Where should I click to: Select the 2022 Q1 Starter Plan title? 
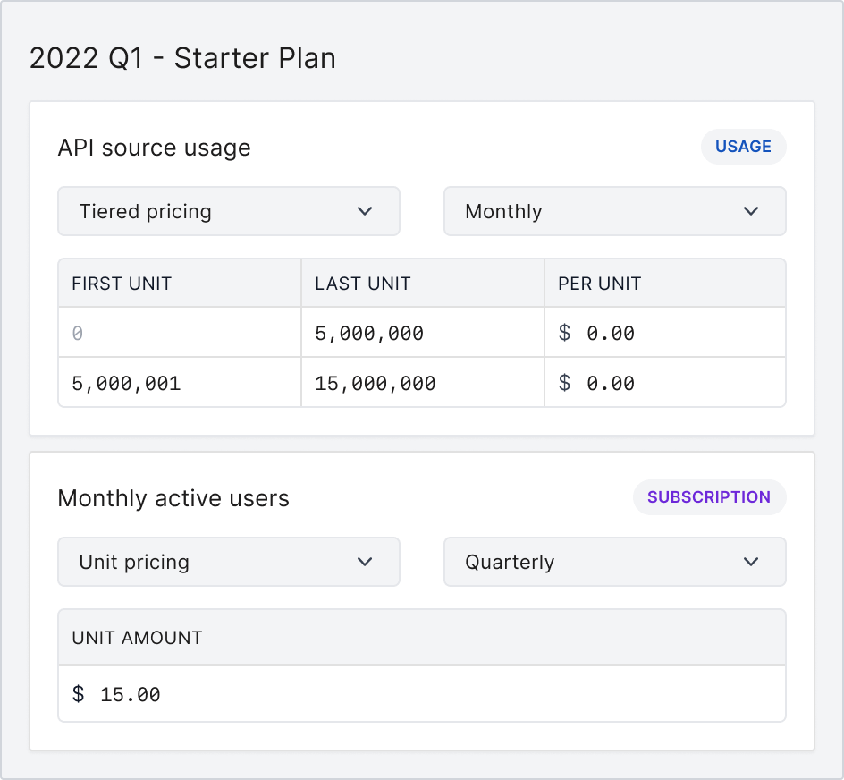coord(183,57)
